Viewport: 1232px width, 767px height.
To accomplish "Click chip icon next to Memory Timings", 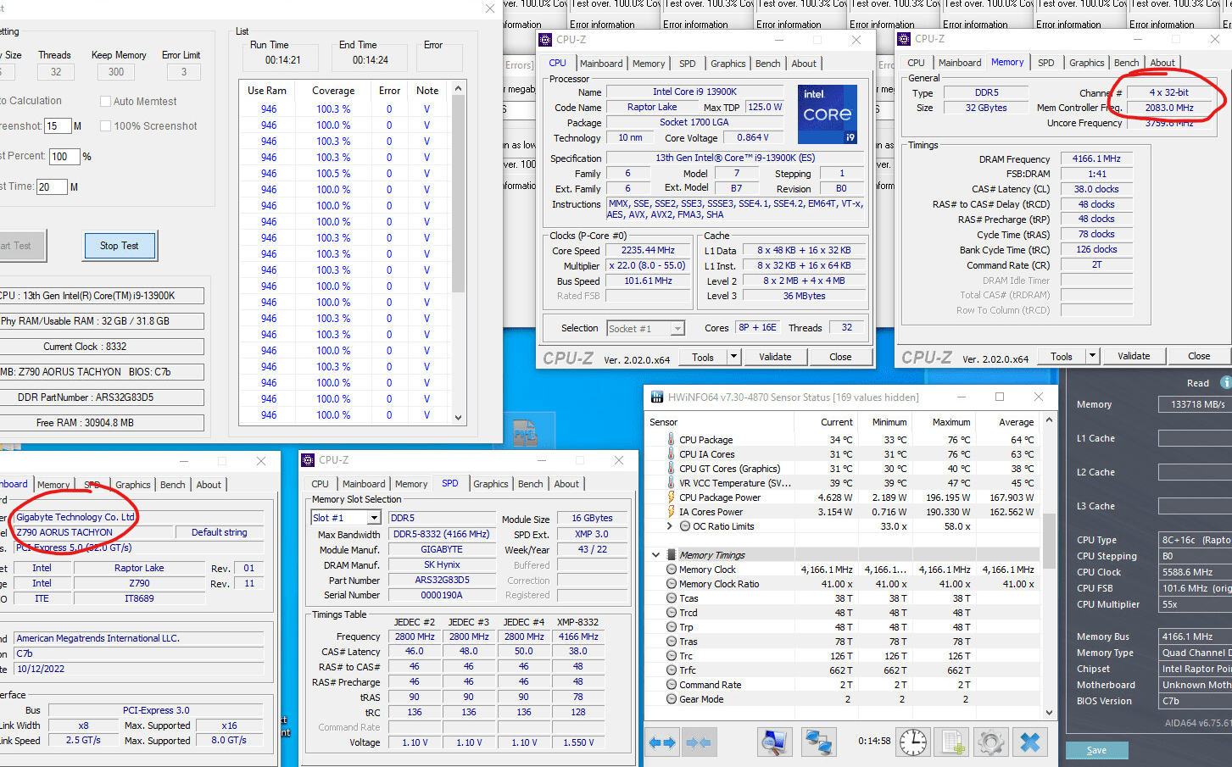I will [672, 555].
